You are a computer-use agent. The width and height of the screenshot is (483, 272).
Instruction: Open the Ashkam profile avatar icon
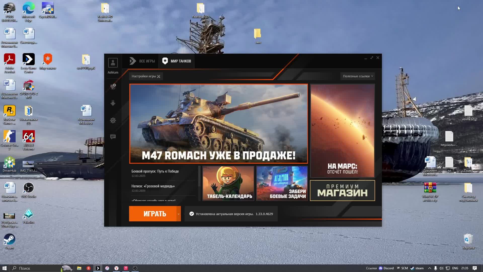click(x=113, y=63)
